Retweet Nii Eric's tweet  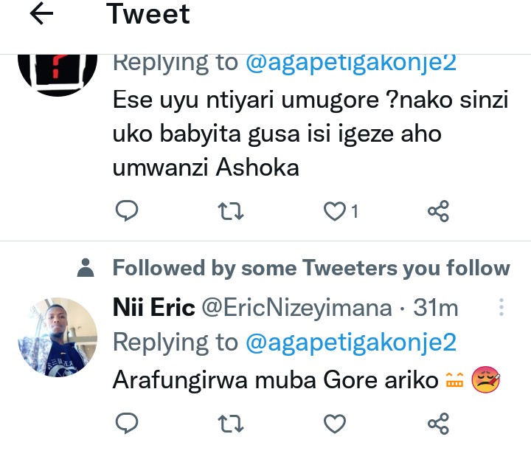[231, 424]
